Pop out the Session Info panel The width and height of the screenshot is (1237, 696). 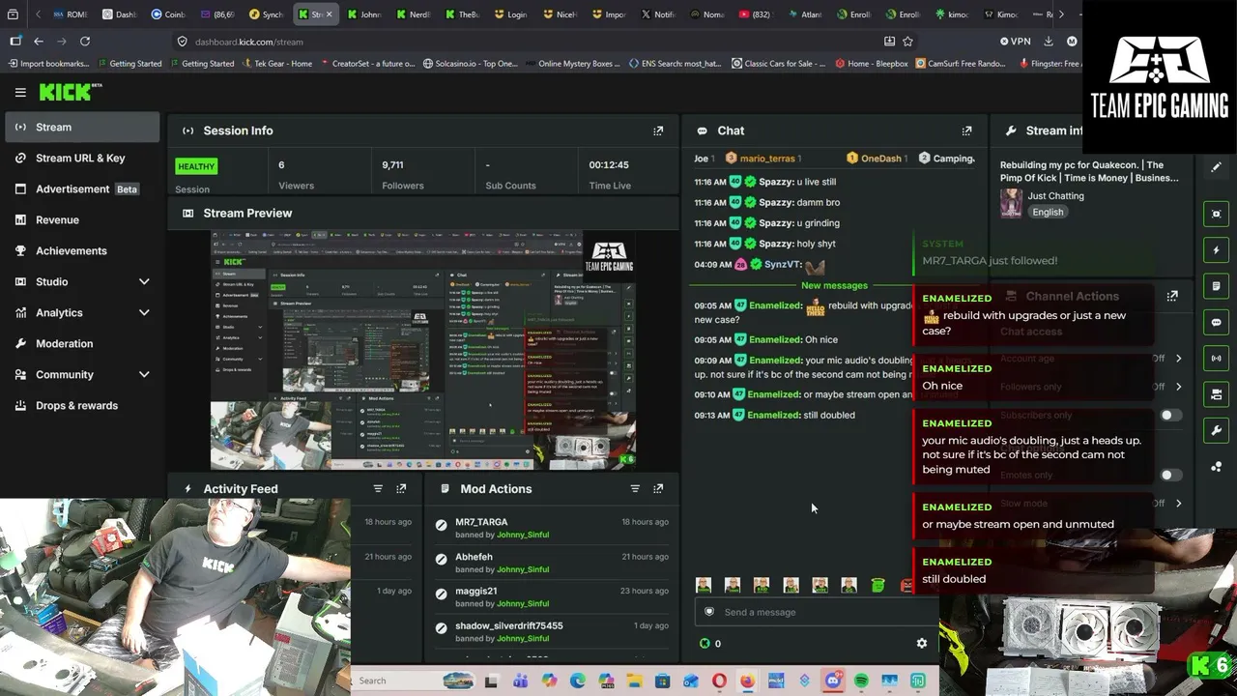658,130
